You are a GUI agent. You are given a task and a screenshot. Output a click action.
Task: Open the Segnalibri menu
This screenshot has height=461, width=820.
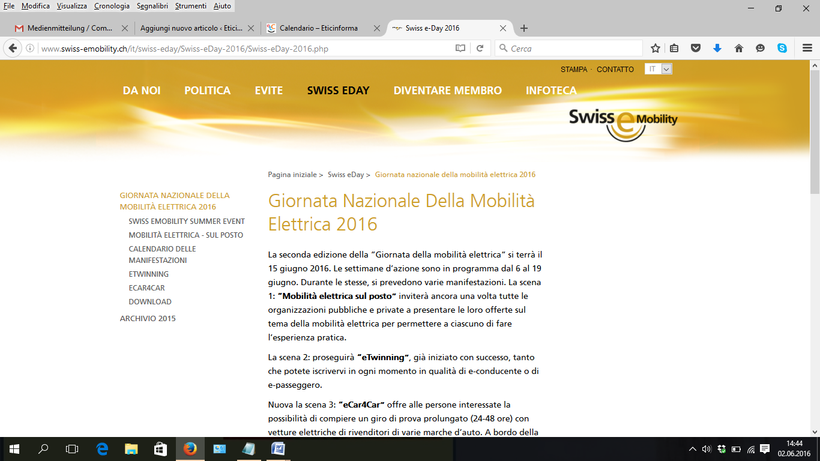[152, 6]
